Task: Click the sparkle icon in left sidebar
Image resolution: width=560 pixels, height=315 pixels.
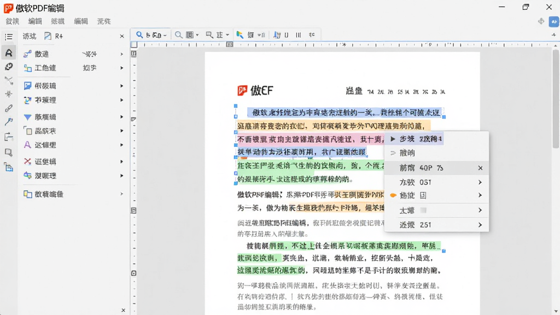Action: [9, 94]
